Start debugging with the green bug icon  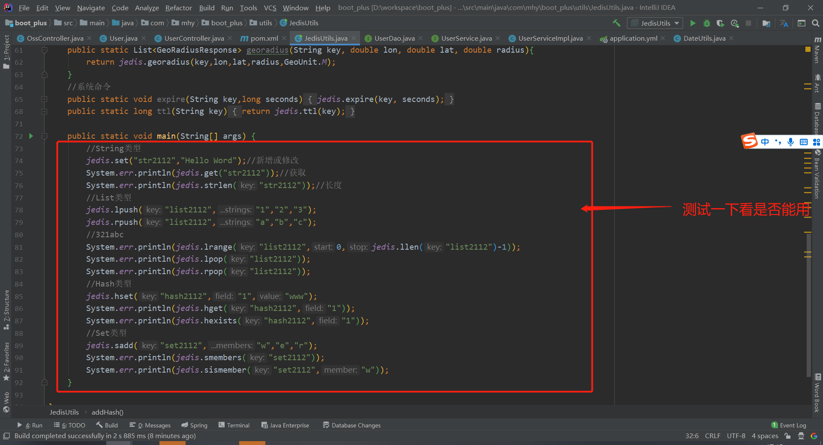(x=707, y=23)
